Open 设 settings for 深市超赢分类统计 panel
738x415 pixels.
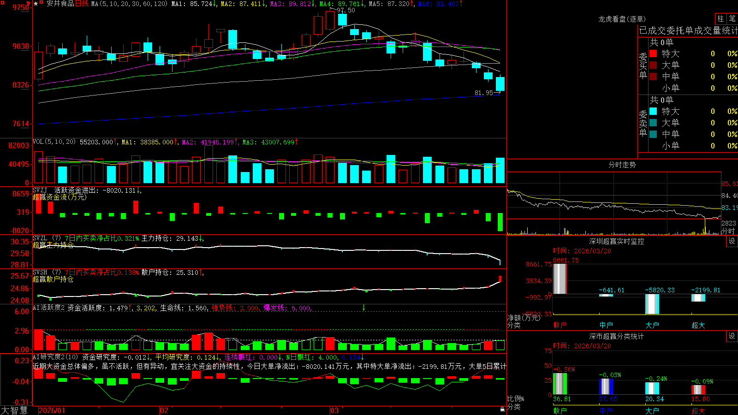[732, 336]
